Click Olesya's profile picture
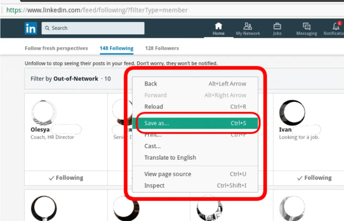Image resolution: width=344 pixels, height=221 pixels. (44, 112)
